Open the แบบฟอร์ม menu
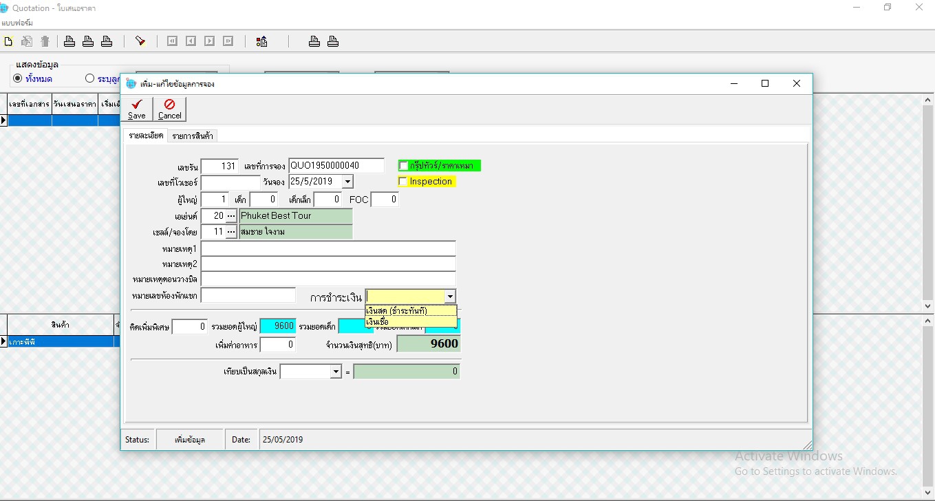 [x=17, y=23]
